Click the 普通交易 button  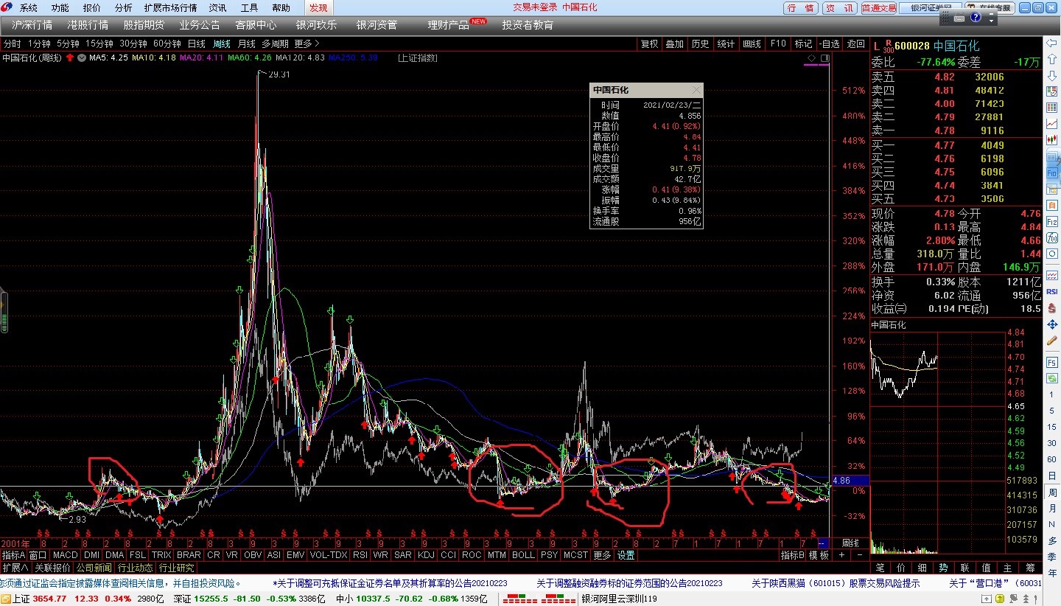[878, 8]
